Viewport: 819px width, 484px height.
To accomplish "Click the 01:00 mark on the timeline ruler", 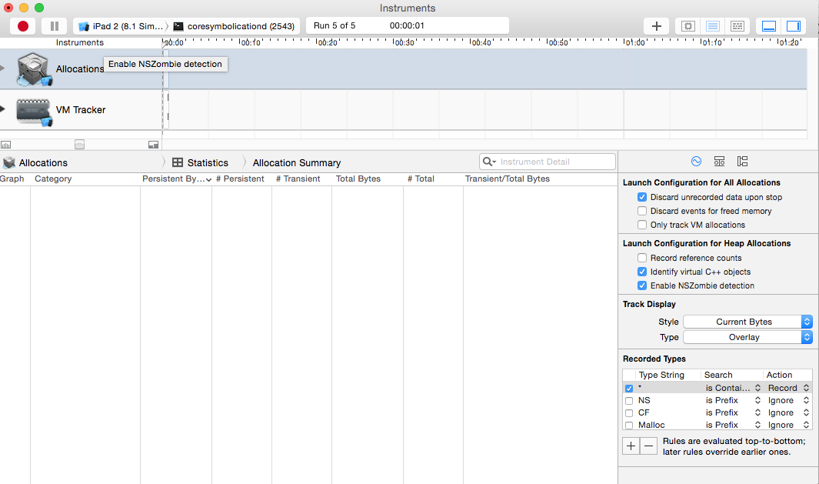I will (x=634, y=42).
